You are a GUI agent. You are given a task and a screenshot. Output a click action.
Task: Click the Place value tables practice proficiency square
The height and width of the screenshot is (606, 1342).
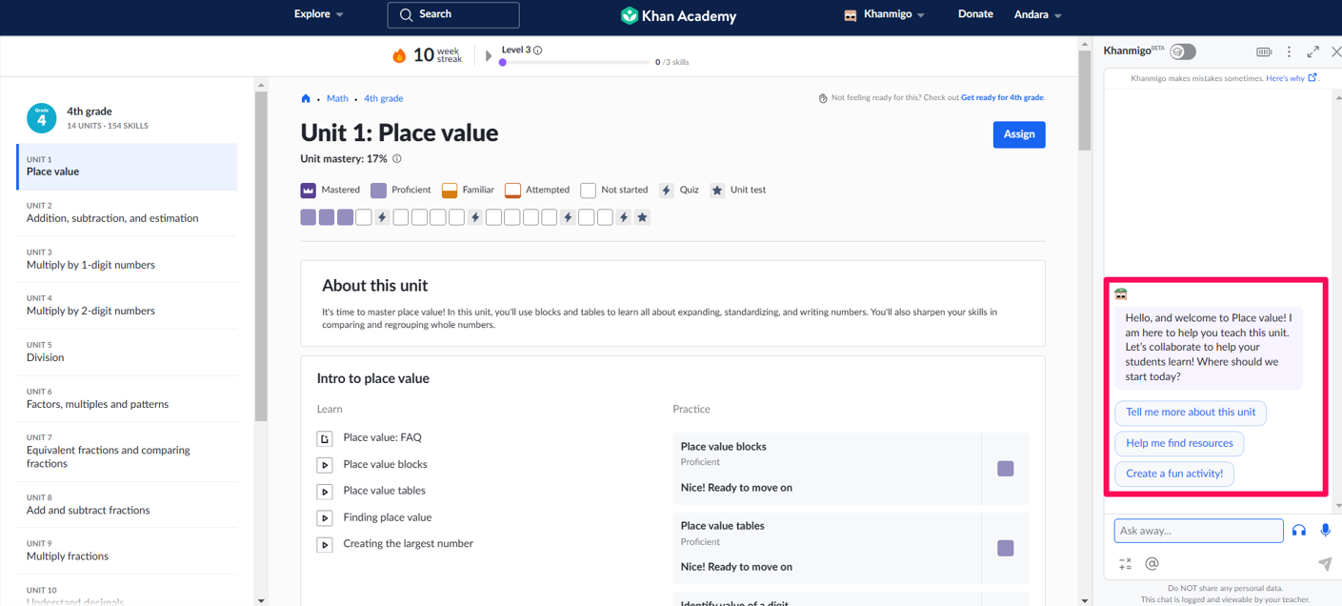point(1005,548)
